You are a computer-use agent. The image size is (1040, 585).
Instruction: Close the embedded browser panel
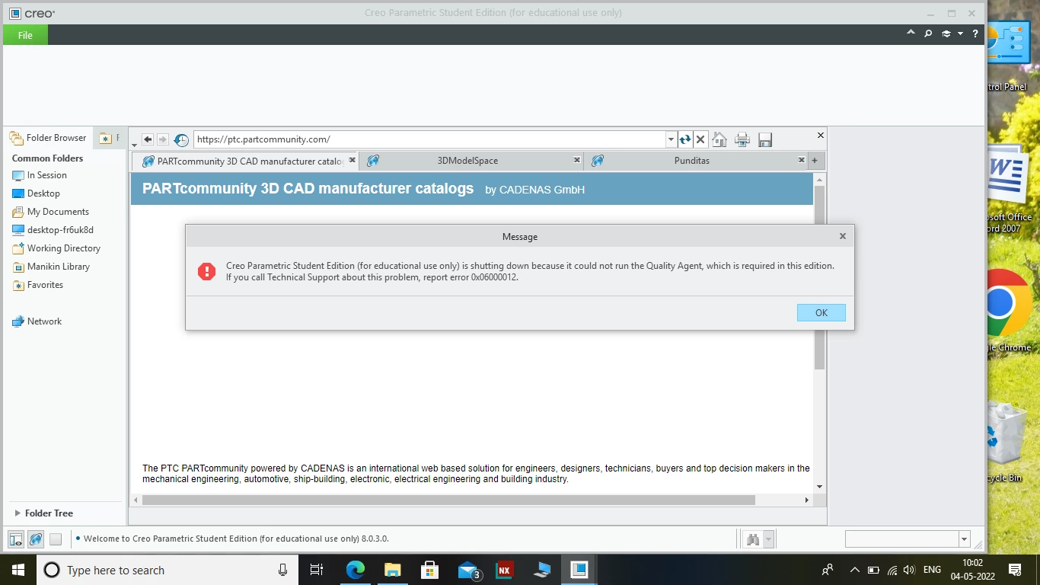[x=820, y=135]
